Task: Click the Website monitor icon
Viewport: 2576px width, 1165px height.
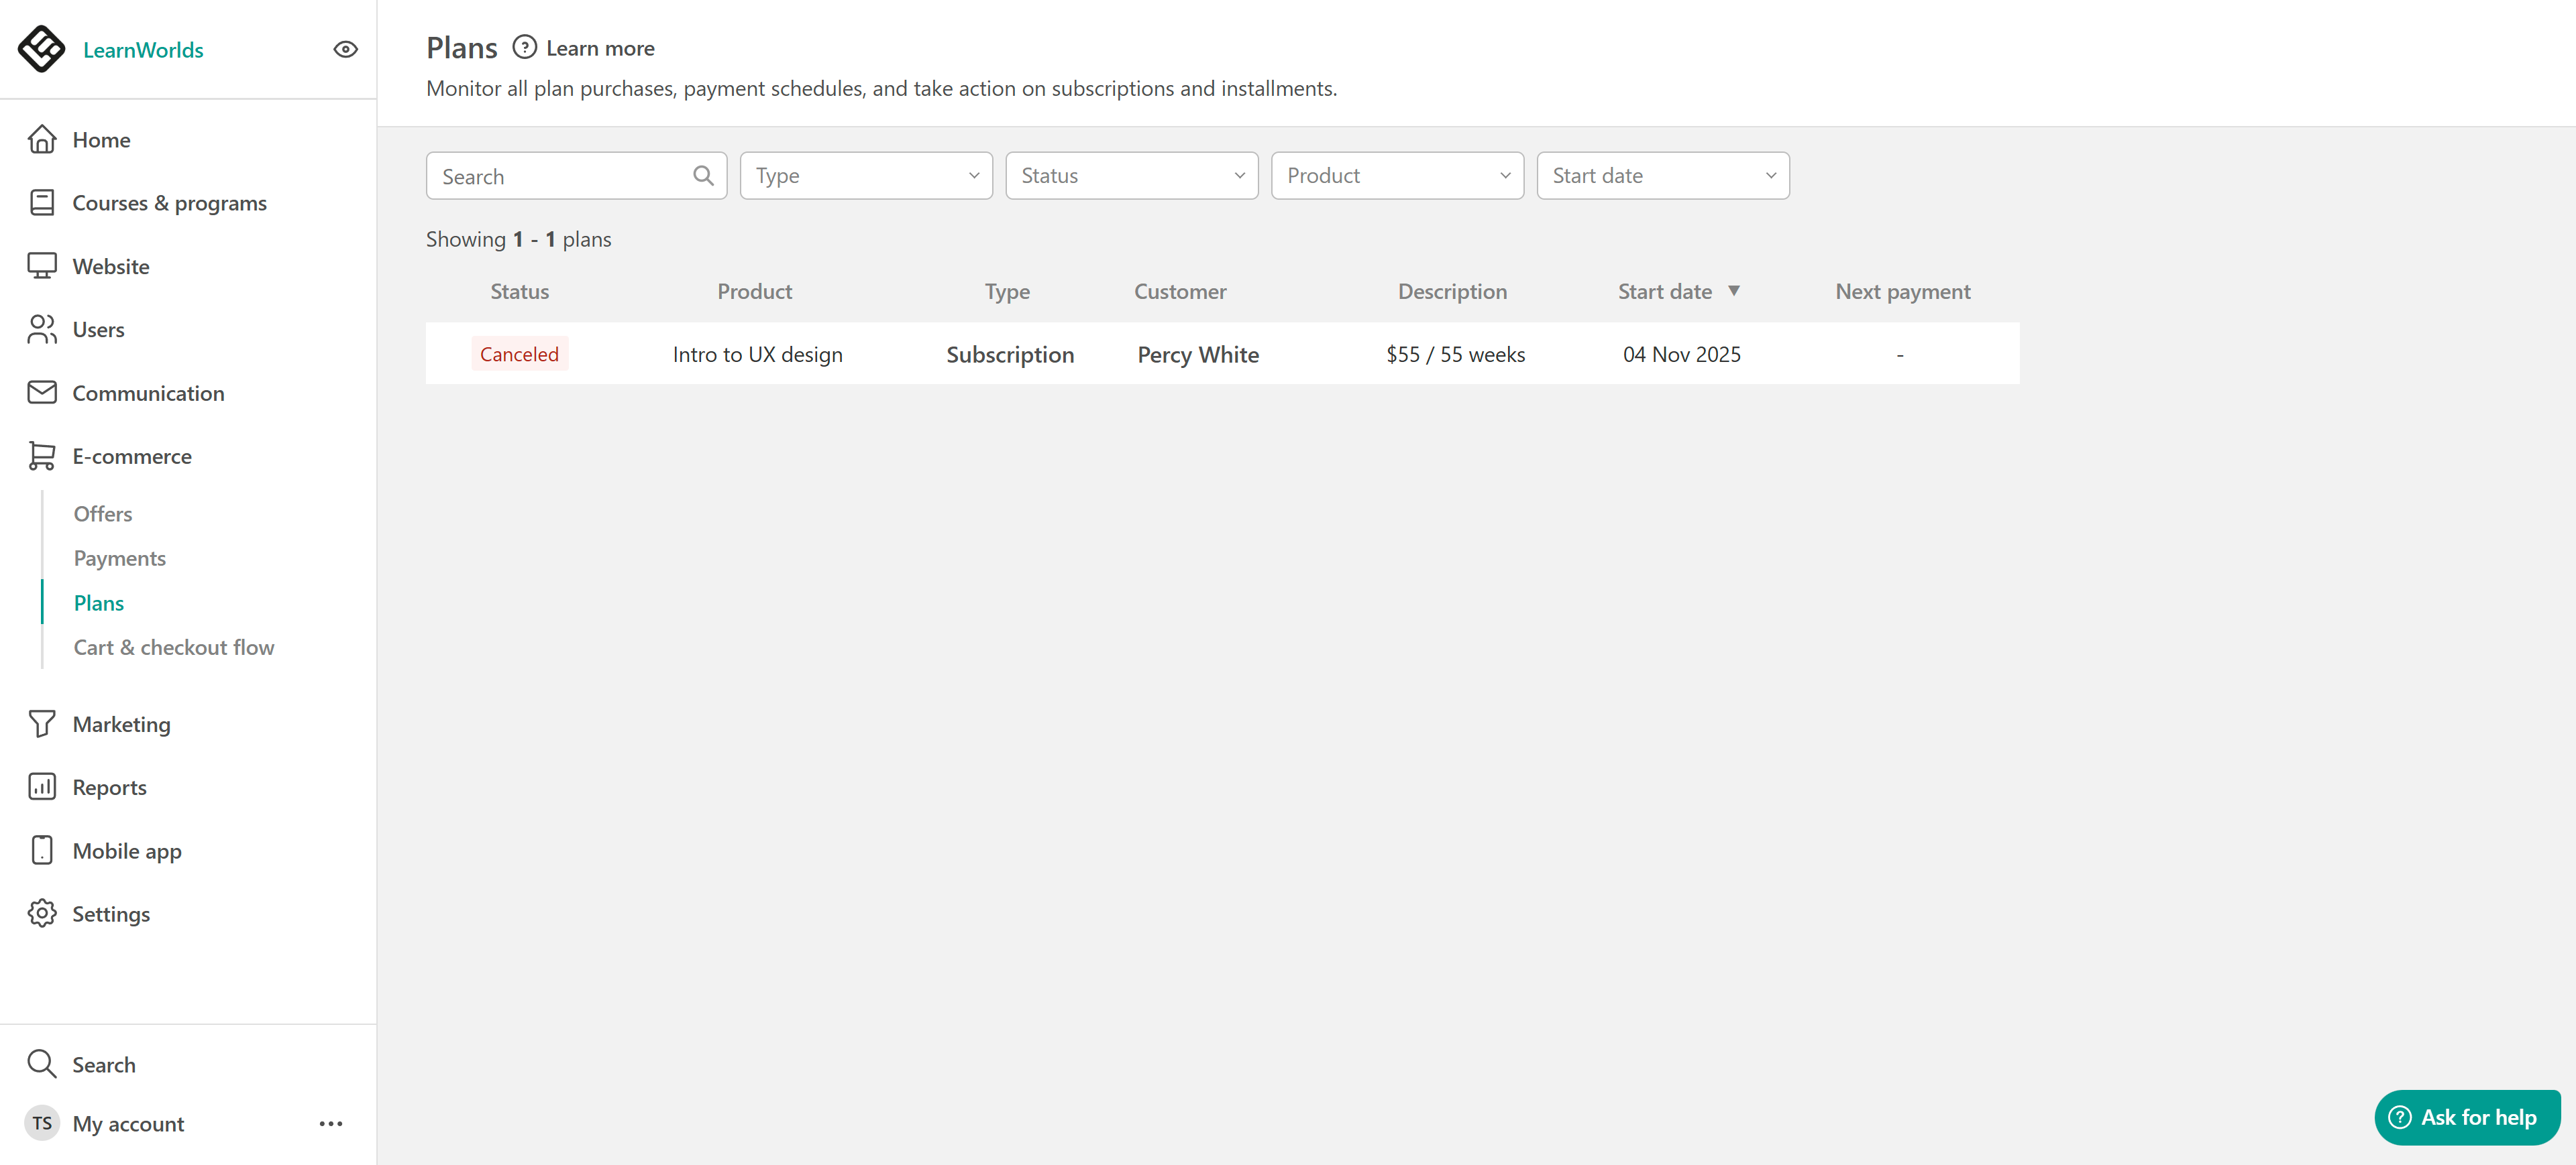Action: tap(42, 265)
